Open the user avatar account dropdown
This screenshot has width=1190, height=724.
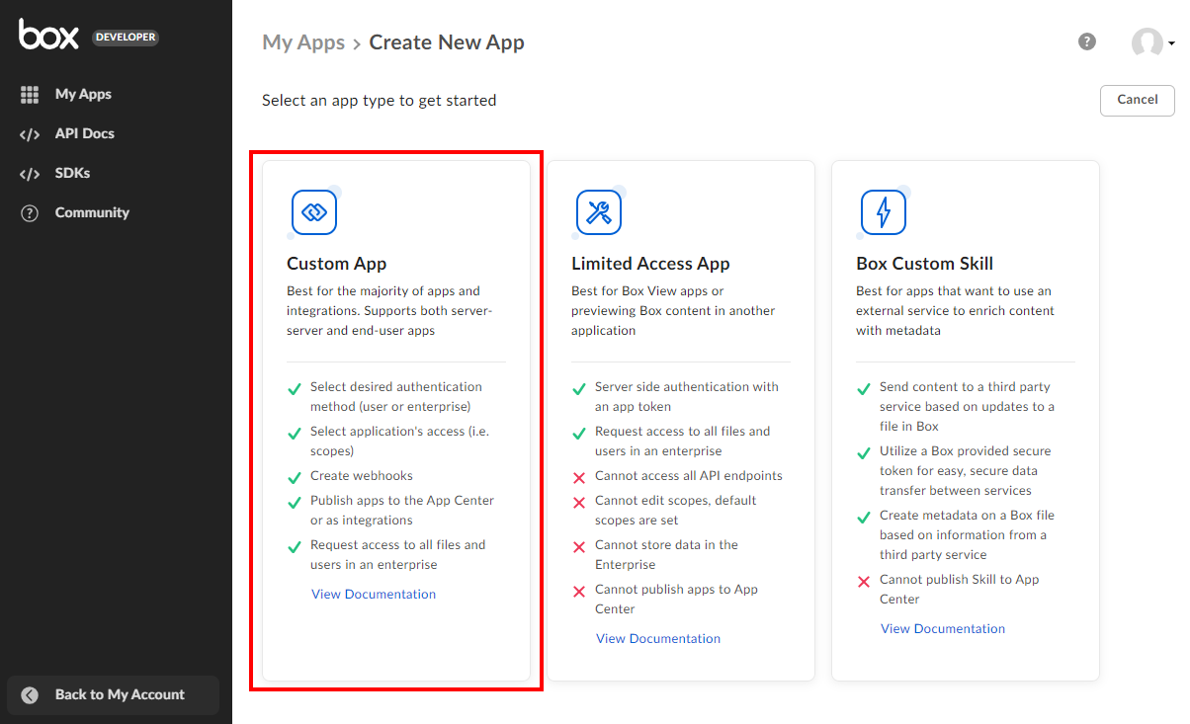pos(1151,42)
